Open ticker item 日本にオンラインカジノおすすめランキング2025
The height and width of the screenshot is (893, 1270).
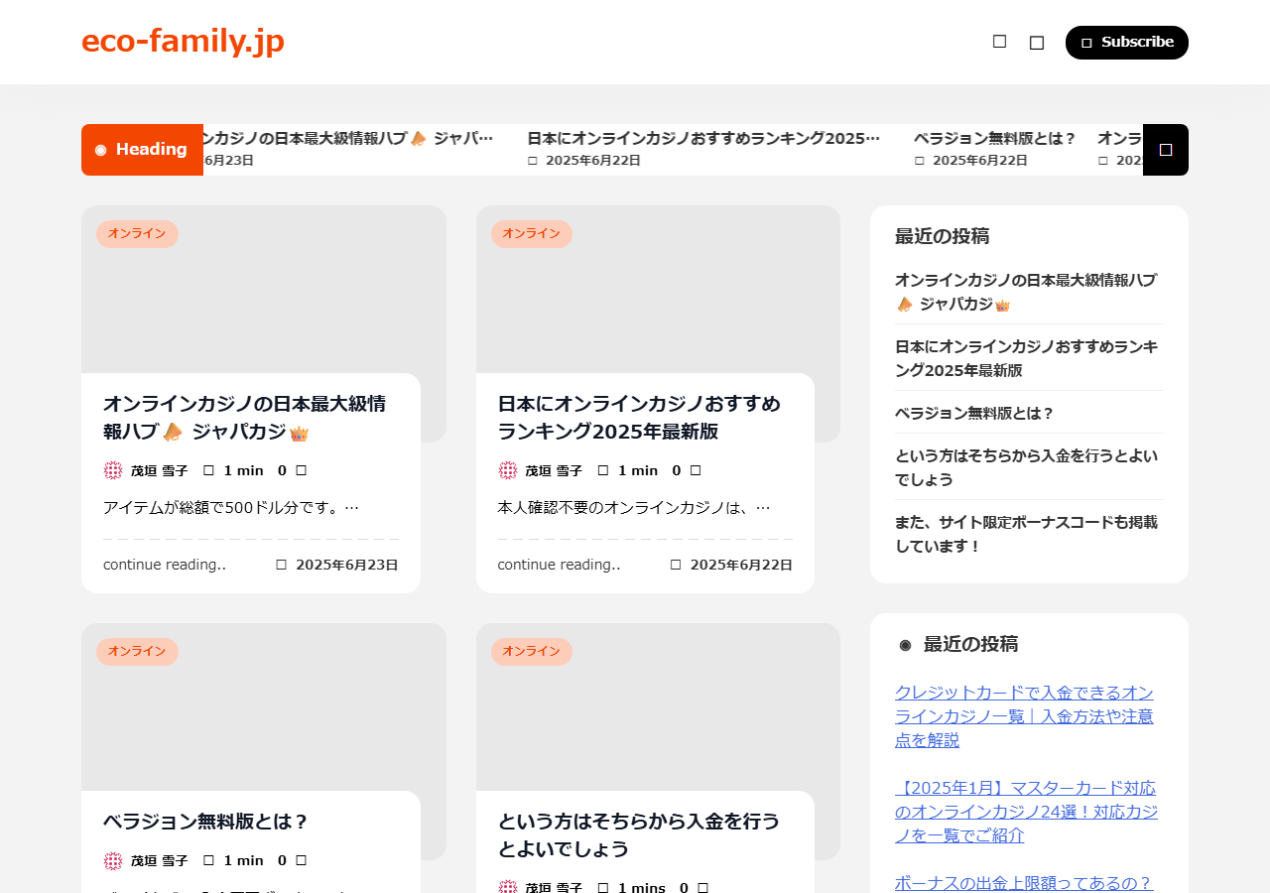pos(703,139)
